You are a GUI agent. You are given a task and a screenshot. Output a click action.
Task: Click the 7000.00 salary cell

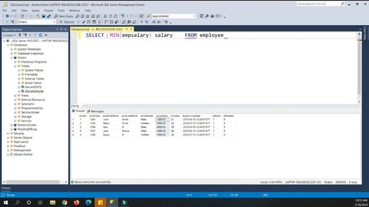tap(162, 135)
